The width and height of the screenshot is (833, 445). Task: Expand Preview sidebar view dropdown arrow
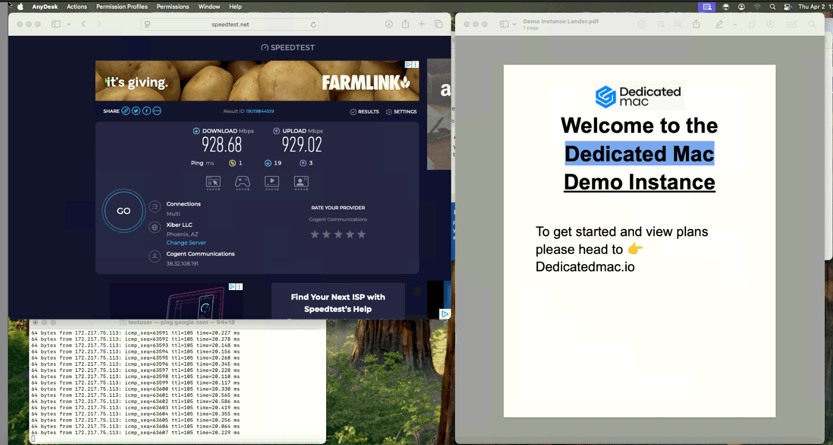tap(514, 24)
